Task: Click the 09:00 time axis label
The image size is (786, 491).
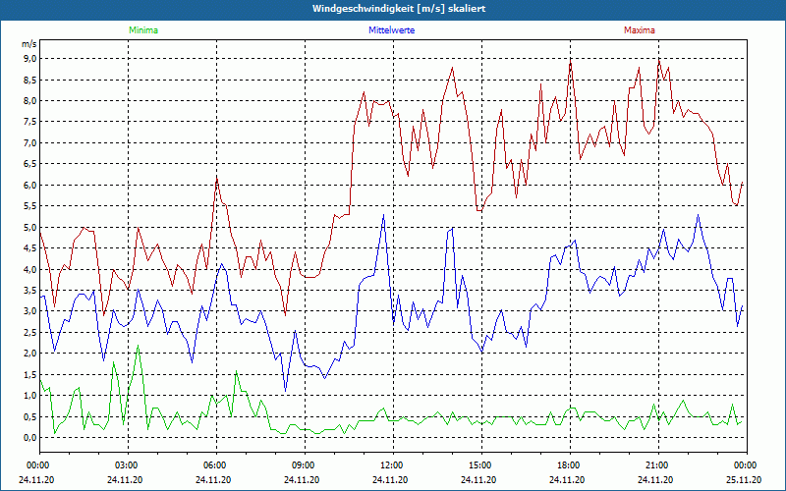Action: click(302, 465)
